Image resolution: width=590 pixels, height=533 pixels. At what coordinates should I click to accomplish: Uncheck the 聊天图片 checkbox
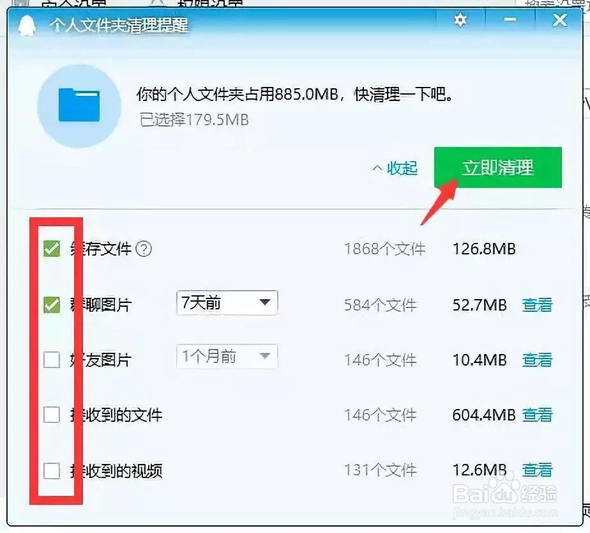click(x=51, y=304)
